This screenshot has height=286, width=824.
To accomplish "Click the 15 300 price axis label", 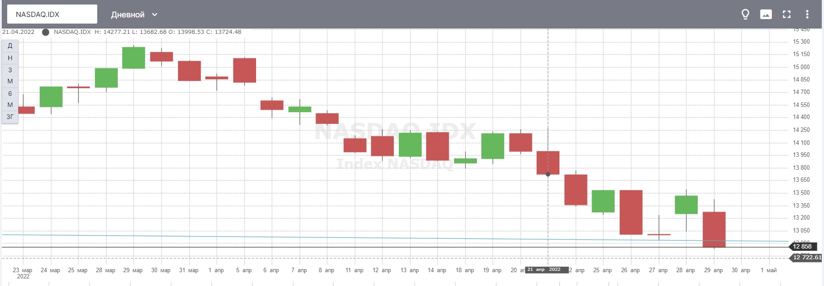I will (801, 42).
